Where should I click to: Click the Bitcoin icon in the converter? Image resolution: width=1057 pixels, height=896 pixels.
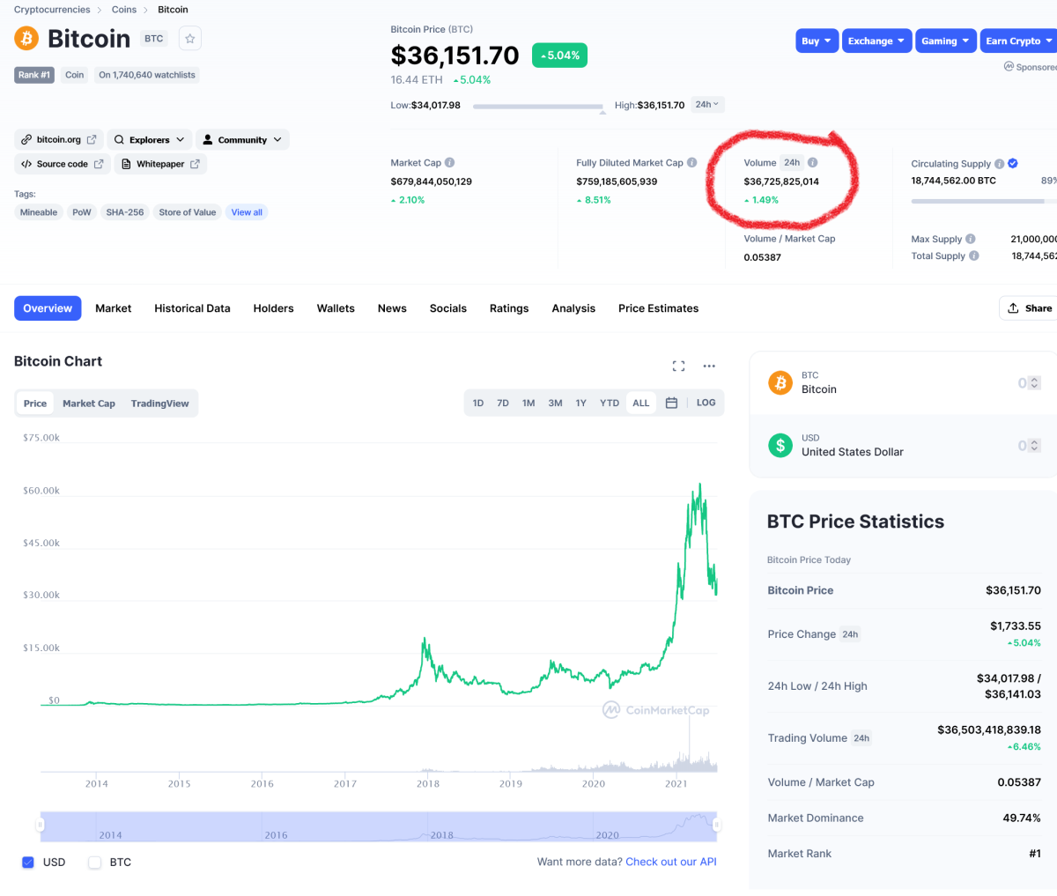(780, 382)
